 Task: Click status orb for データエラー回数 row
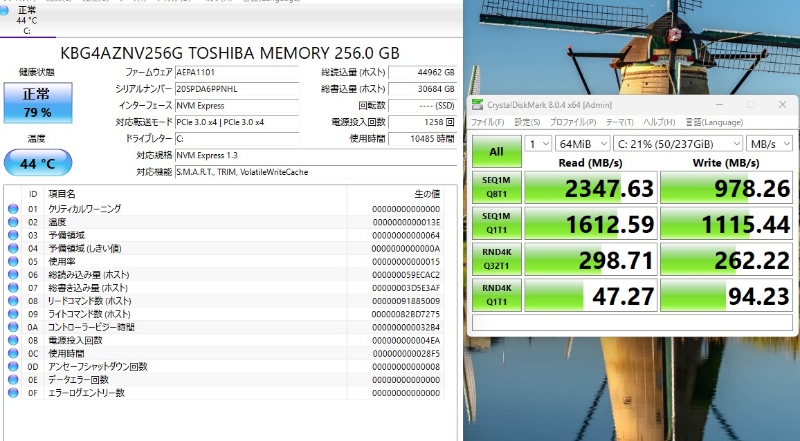[x=13, y=379]
